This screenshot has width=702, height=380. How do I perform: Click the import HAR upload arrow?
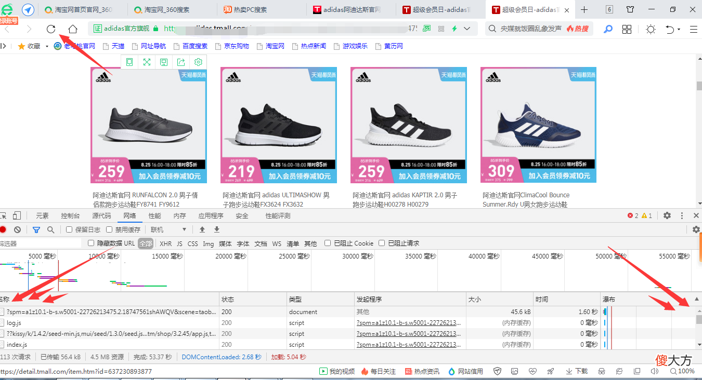click(x=202, y=229)
